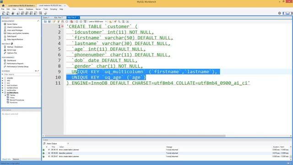Create new function icon in main toolbar
The width and height of the screenshot is (293, 165).
36,13
